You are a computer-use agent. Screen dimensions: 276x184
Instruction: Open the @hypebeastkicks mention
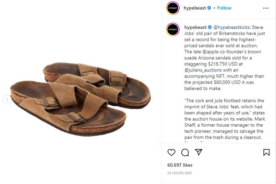231,27
